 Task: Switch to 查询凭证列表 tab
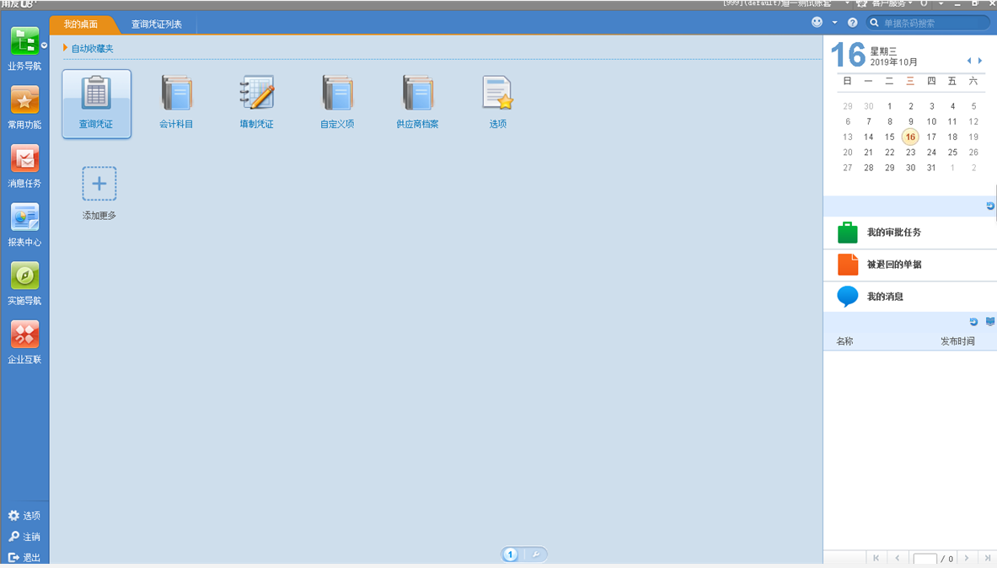(156, 24)
